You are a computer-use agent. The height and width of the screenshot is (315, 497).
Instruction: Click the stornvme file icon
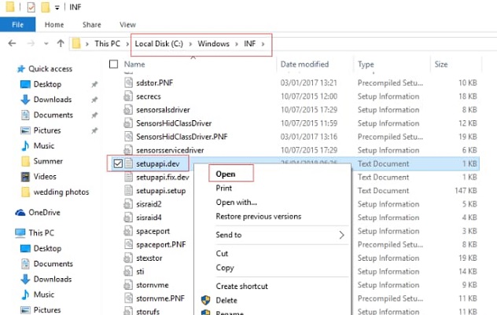(128, 285)
